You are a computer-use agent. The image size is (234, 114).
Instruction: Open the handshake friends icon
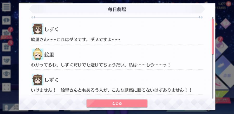point(6,60)
